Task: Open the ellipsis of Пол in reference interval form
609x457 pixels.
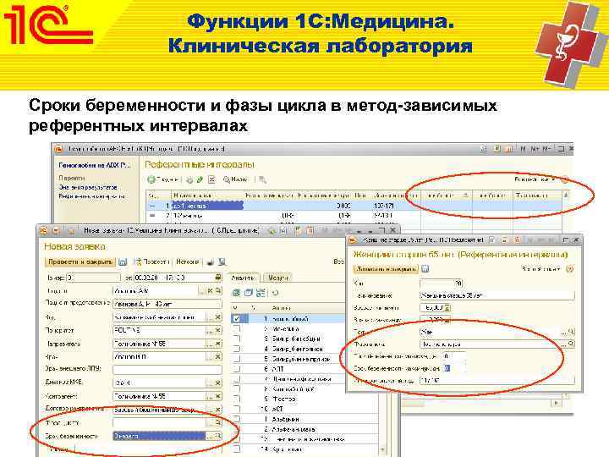Action: click(x=564, y=332)
